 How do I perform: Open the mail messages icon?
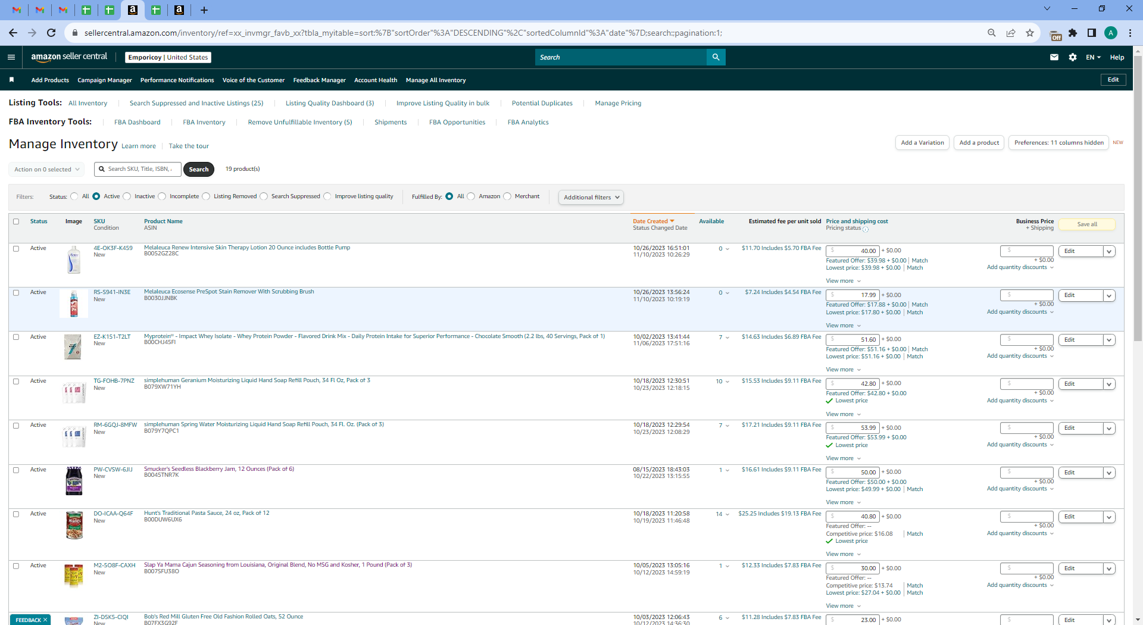pyautogui.click(x=1054, y=57)
